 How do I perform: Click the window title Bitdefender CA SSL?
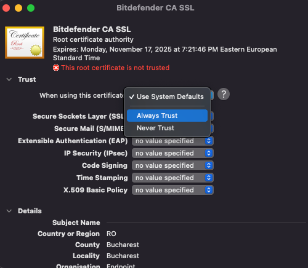[155, 8]
